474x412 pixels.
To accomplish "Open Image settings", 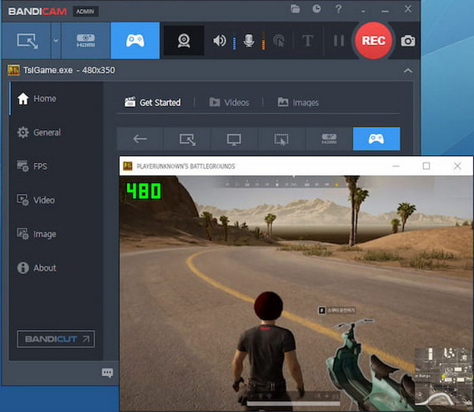I will 56,234.
